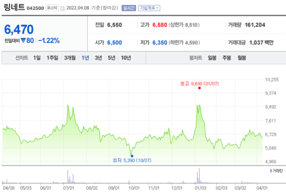286x195 pixels.
Task: Select the 3개월 line chart period
Action: (x=70, y=58)
